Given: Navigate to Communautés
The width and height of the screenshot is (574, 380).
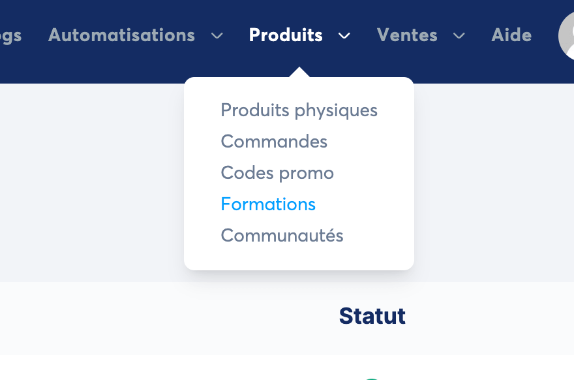Looking at the screenshot, I should (282, 235).
